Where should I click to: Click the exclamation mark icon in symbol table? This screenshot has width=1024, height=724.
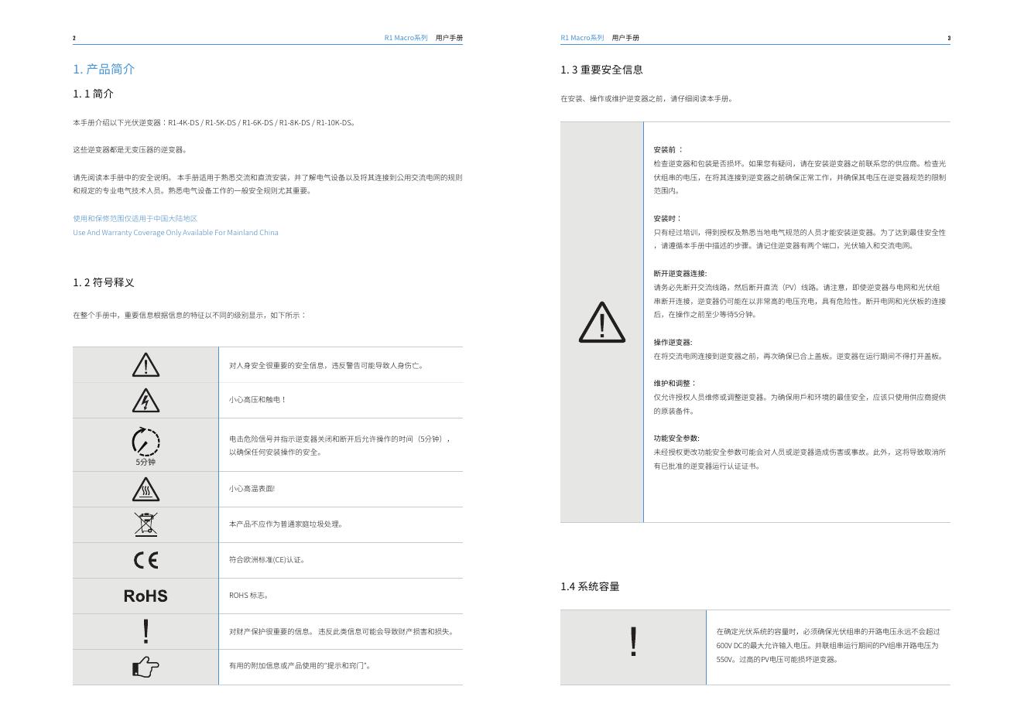tap(146, 631)
